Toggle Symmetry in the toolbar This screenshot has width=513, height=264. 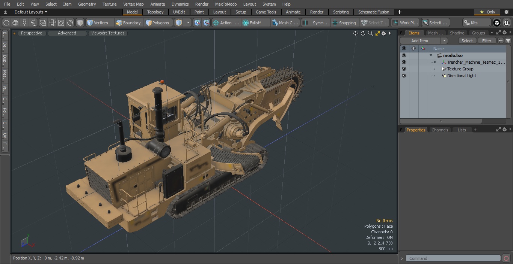(316, 23)
